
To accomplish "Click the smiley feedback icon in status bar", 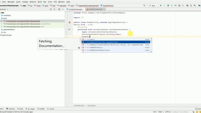I will (x=197, y=112).
